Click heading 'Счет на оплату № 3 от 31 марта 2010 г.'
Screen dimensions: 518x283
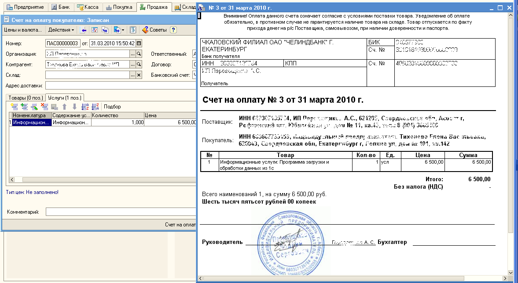coord(283,100)
